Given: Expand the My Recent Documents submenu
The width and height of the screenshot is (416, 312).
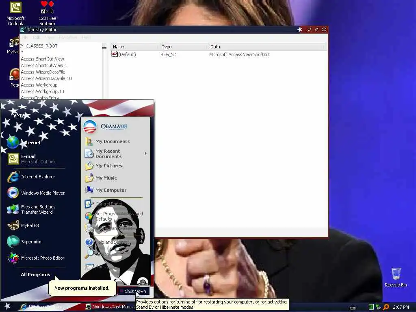Looking at the screenshot, I should [116, 154].
